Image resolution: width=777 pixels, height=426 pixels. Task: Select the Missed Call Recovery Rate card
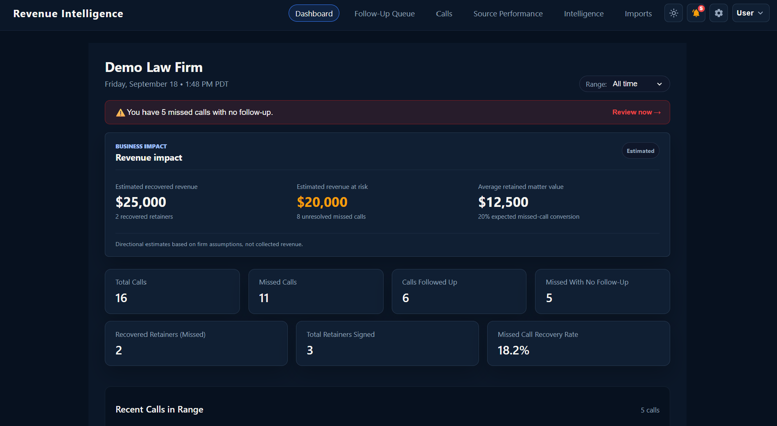tap(578, 343)
